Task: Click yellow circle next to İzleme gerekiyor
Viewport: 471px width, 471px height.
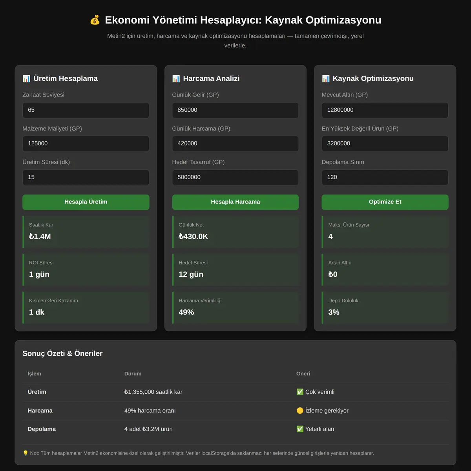Action: [300, 411]
